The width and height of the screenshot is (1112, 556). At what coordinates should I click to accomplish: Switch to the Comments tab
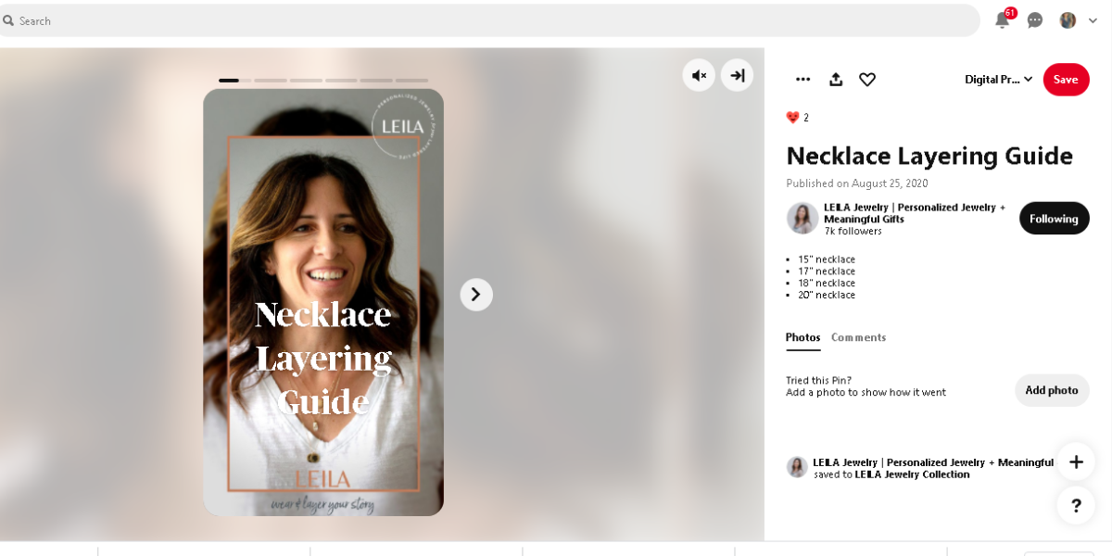[858, 337]
